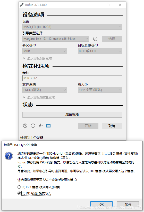
Task: Minimize the Rufus window
Action: (97, 5)
